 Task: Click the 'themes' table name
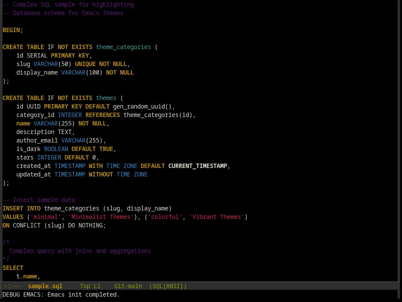pyautogui.click(x=106, y=98)
